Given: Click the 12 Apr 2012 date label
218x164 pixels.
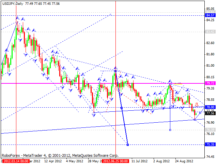Looking at the screenshot, I should [x=53, y=161].
